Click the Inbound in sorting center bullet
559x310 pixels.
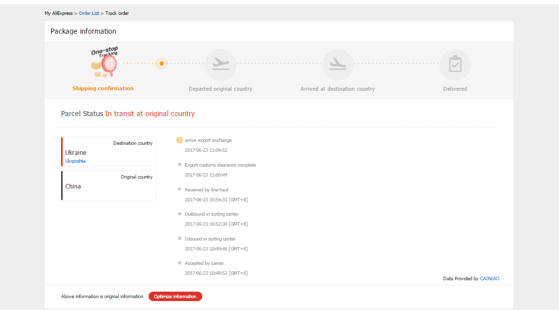tap(180, 239)
